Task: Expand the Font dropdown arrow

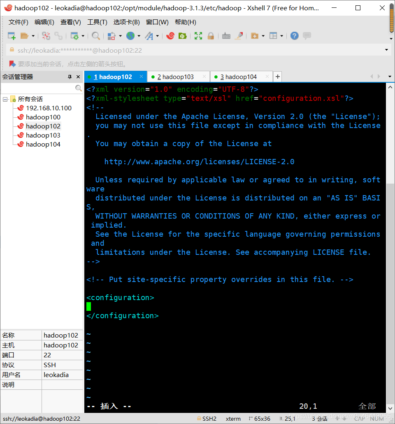Action: pyautogui.click(x=157, y=36)
